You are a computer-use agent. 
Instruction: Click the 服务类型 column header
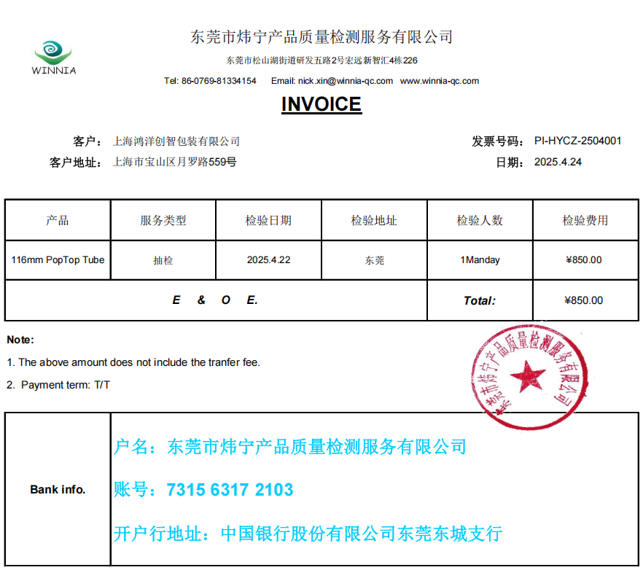tap(163, 220)
